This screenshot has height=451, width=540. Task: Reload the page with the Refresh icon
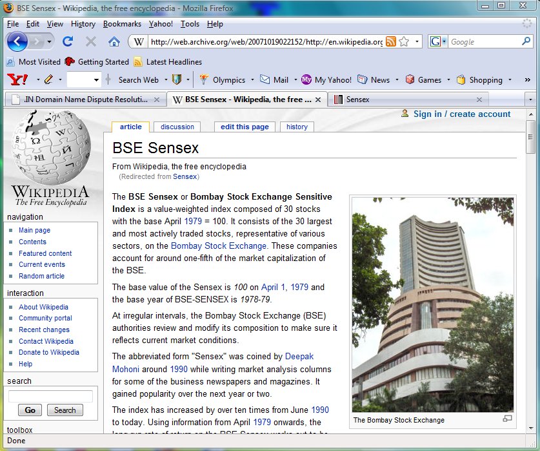[68, 42]
